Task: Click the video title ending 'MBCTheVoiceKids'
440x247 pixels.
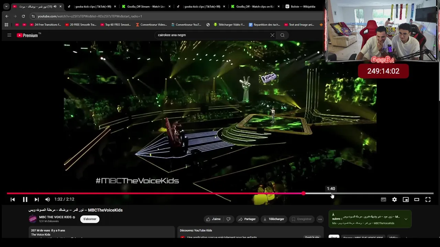Action: [76, 210]
